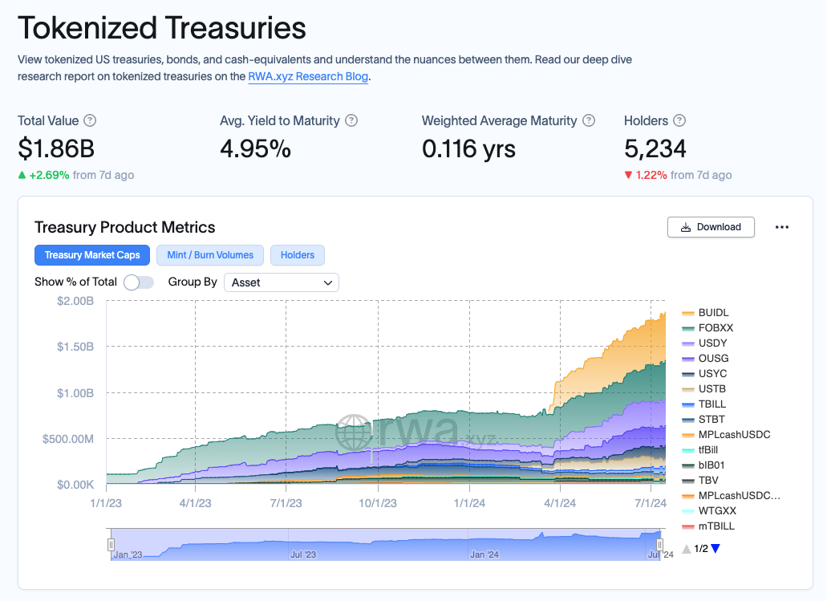Toggle MPLcashUSDC series in the legend
Screen dimensions: 827x601
pos(726,436)
